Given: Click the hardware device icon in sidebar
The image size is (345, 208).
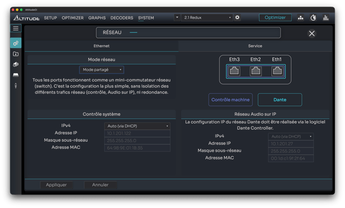Looking at the screenshot, I should 16,75.
